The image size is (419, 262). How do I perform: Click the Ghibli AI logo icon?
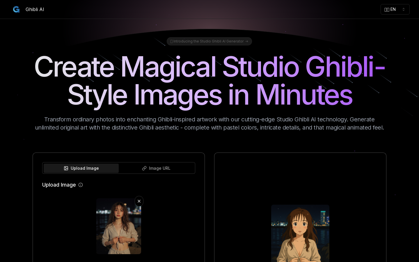[16, 9]
